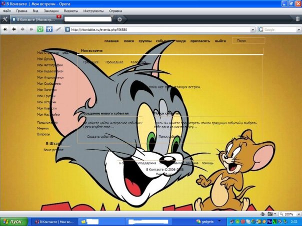Click the wand pencil icon in toolbar
The image size is (302, 226).
(x=58, y=29)
